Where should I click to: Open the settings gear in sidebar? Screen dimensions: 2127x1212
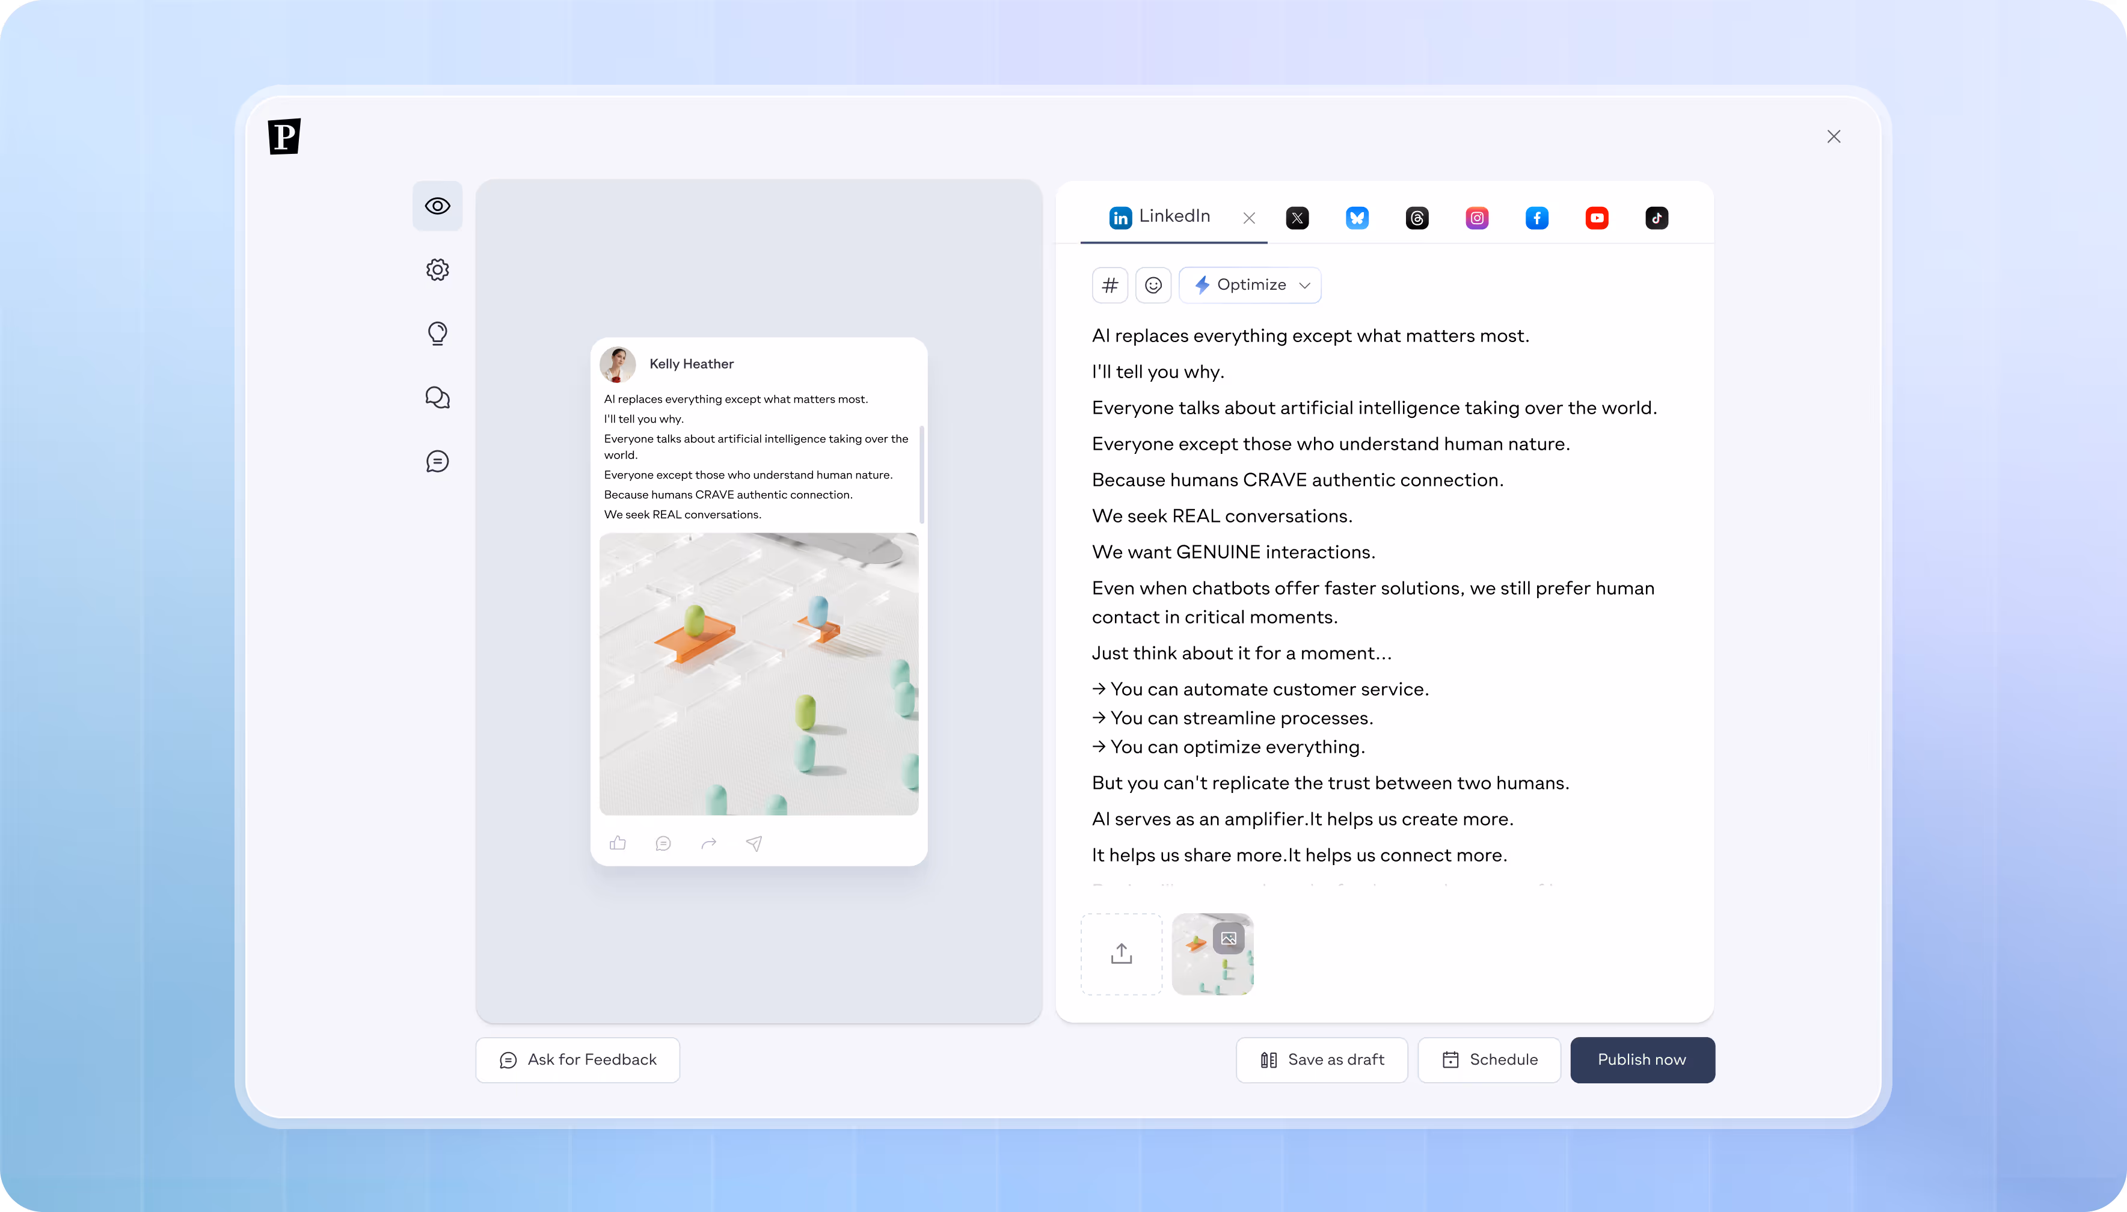pyautogui.click(x=437, y=270)
